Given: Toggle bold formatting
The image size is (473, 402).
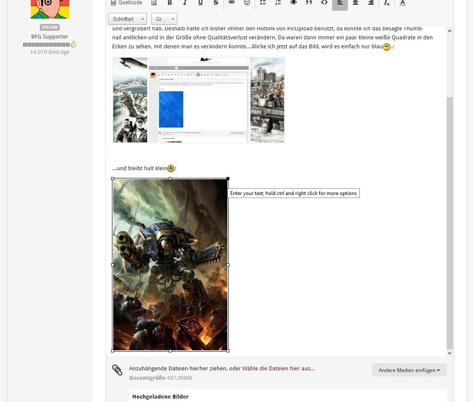Looking at the screenshot, I should point(170,3).
